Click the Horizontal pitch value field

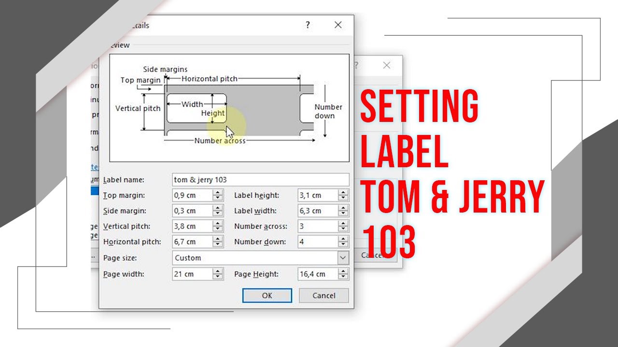pos(192,241)
